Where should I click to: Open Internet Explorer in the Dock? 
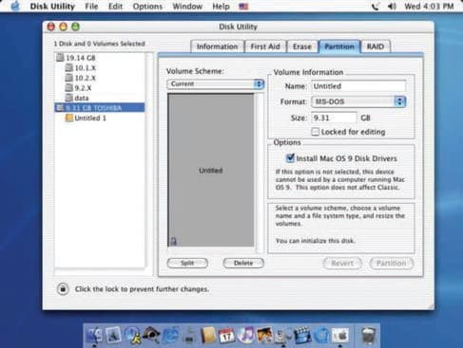coord(170,335)
